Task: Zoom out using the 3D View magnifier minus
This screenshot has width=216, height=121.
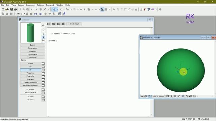Action: coord(175,96)
